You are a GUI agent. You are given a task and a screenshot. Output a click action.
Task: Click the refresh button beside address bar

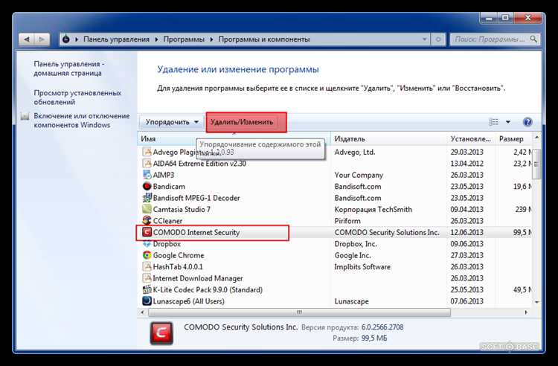pyautogui.click(x=438, y=39)
